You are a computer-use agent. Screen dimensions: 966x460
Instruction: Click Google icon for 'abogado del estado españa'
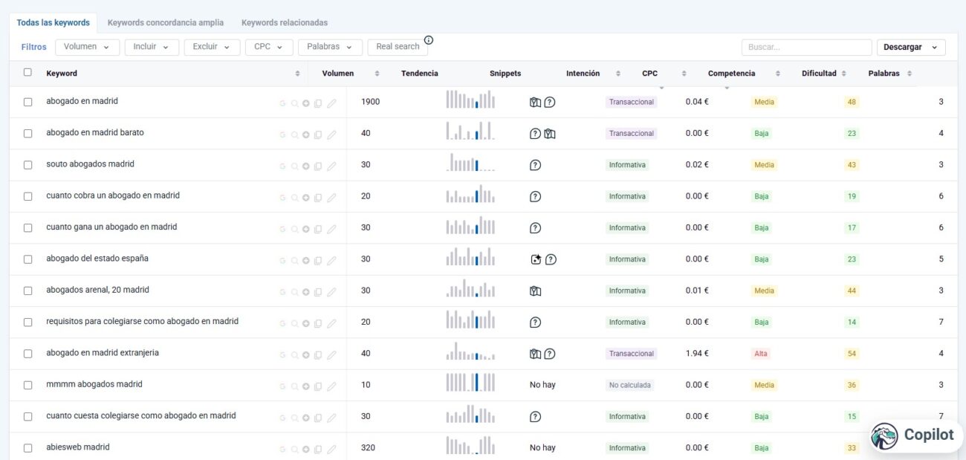click(282, 261)
